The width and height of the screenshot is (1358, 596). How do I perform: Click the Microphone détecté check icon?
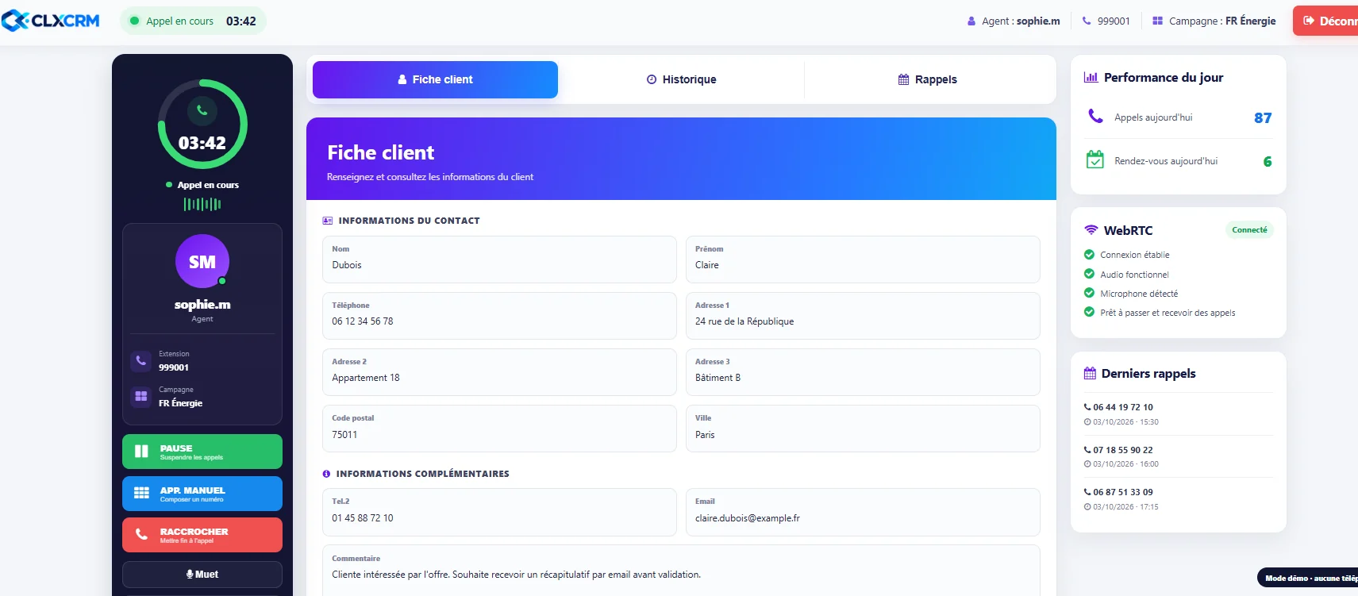coord(1089,293)
